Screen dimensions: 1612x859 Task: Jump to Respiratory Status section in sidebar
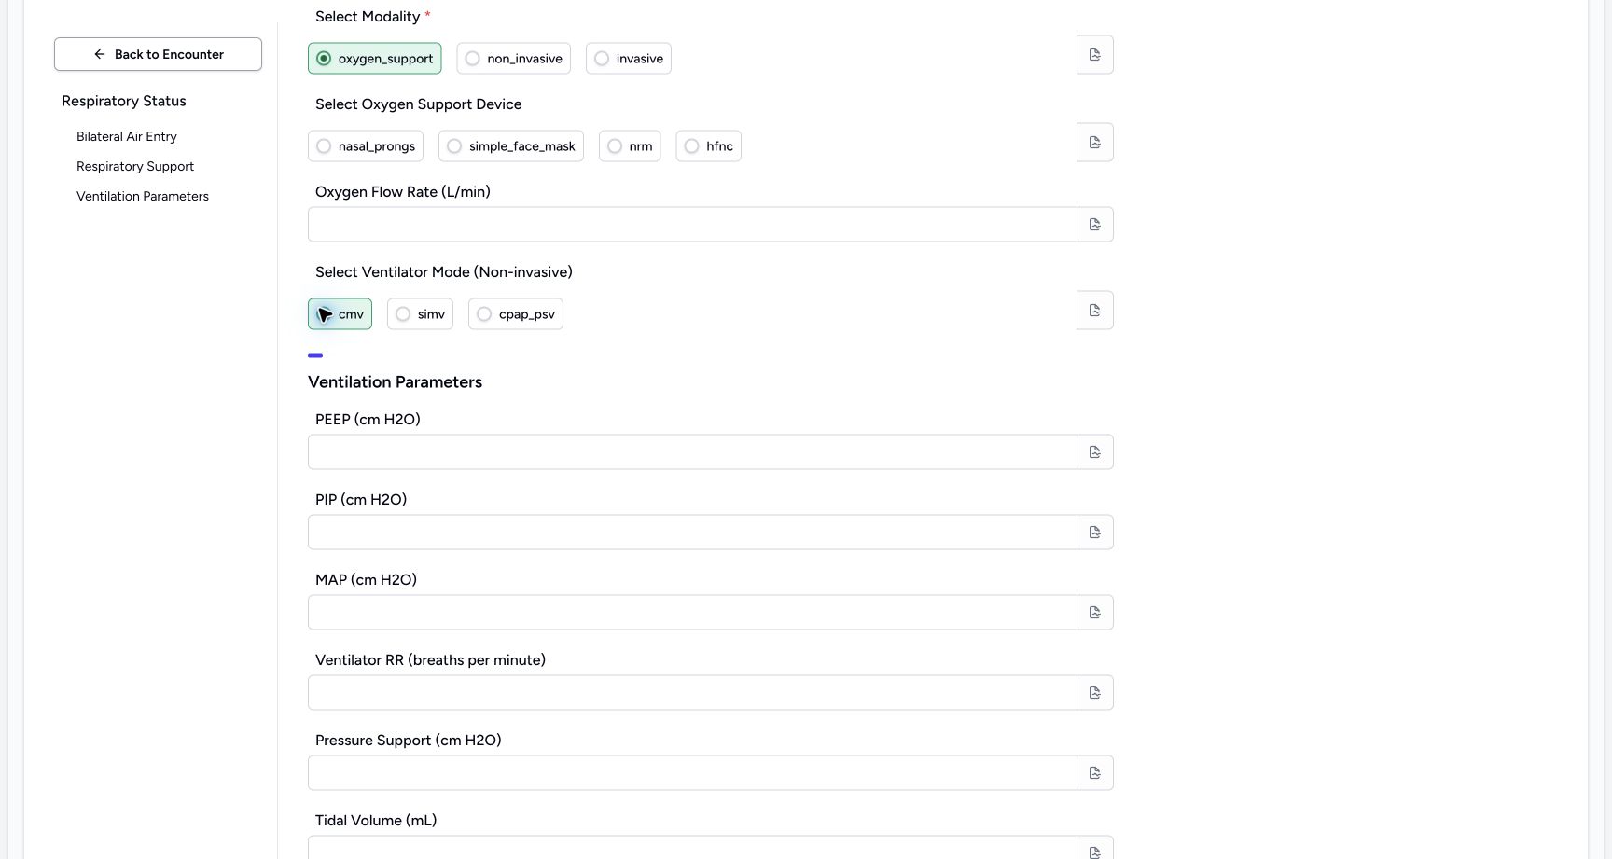(x=124, y=101)
